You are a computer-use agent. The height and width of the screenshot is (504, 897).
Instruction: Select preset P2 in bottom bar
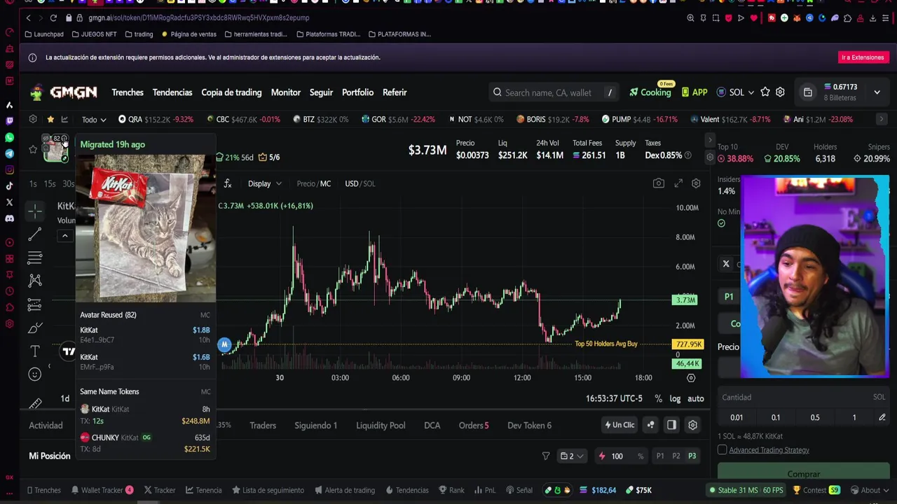pyautogui.click(x=676, y=456)
